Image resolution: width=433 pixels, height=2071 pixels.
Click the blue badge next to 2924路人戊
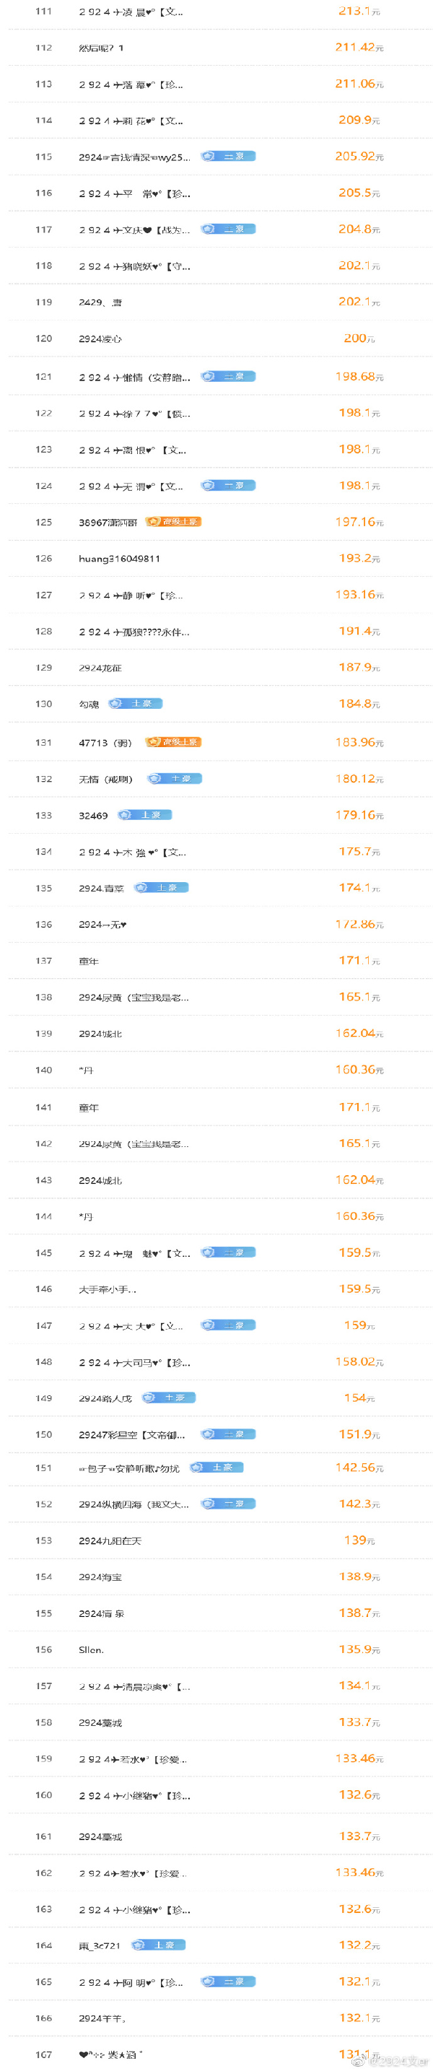(x=169, y=1398)
